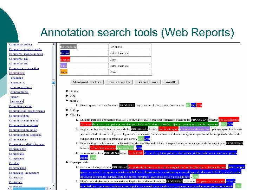This screenshot has height=190, width=253.
Task: Click the Core cell beside Topic
Action: 130,72
